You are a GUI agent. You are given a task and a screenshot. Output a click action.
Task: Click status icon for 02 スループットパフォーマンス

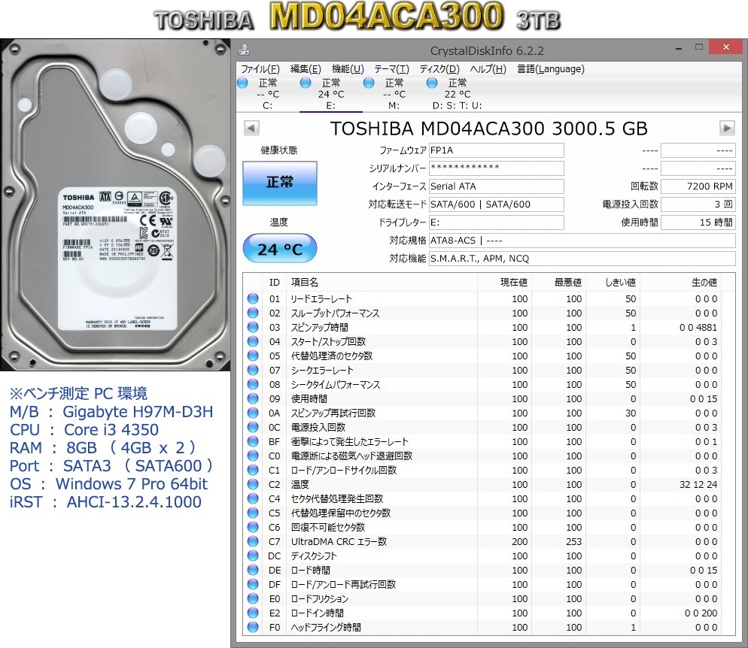tap(253, 313)
